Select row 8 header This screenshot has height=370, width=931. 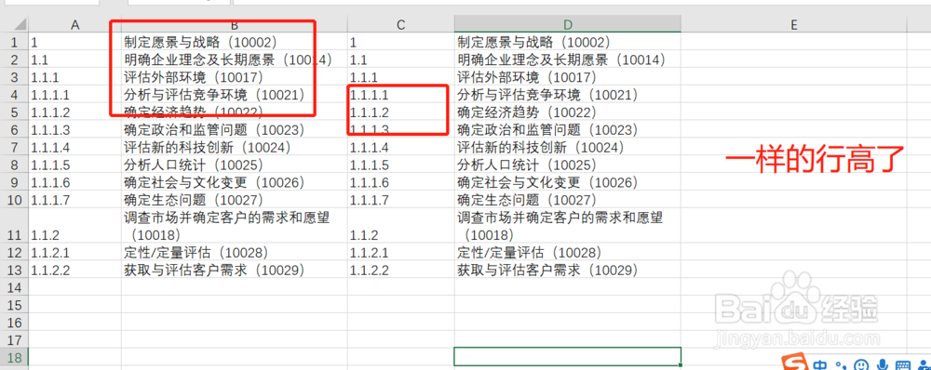pos(14,165)
